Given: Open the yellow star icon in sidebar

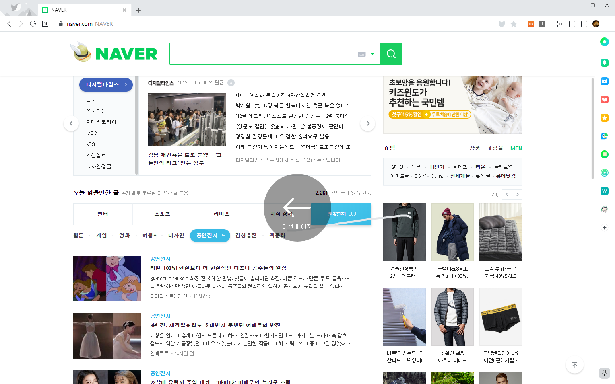Looking at the screenshot, I should pyautogui.click(x=605, y=118).
